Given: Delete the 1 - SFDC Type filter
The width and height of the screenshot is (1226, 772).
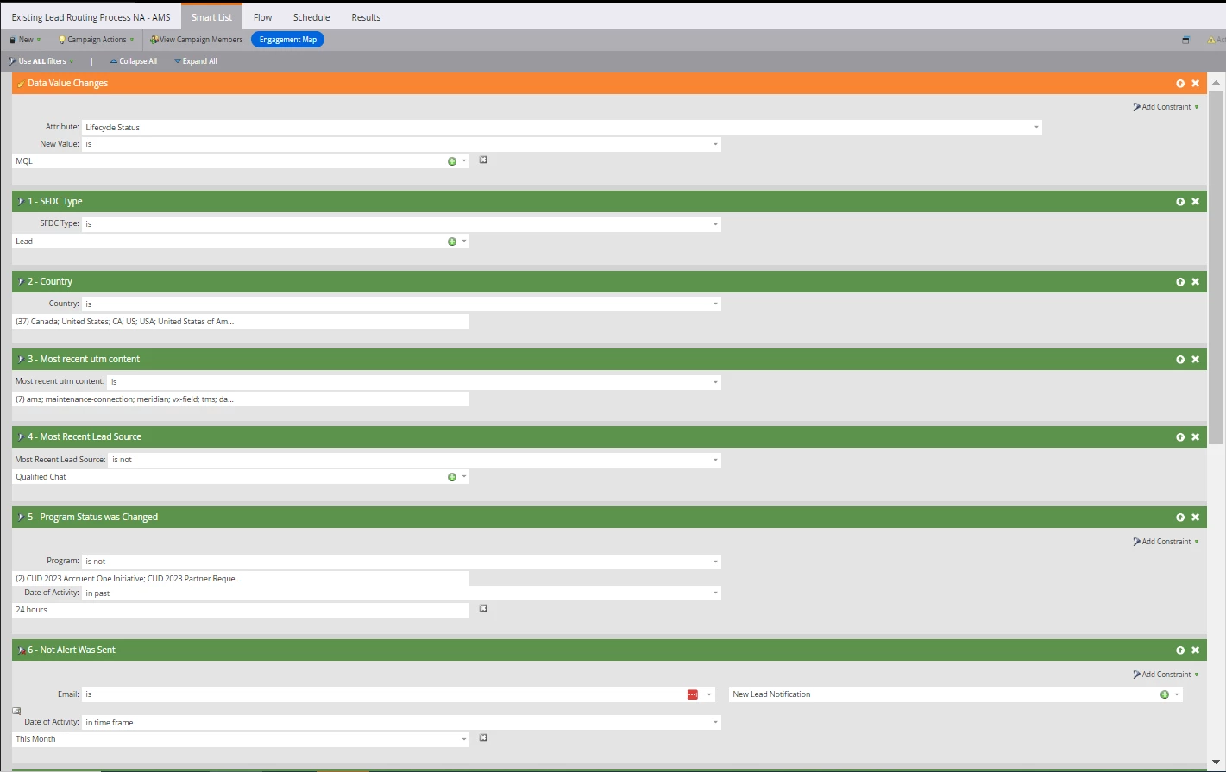Looking at the screenshot, I should [x=1195, y=202].
